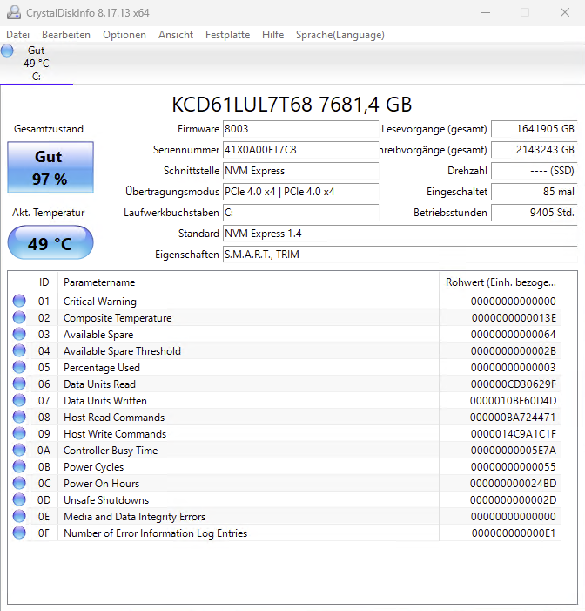Viewport: 585px width, 611px height.
Task: Click the Parametername column header
Action: click(248, 282)
